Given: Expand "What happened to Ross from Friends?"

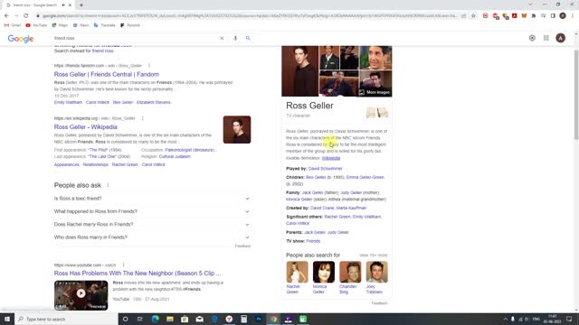Looking at the screenshot, I should pos(152,211).
